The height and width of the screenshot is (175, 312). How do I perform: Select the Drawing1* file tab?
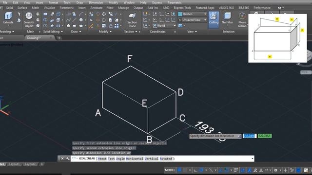pyautogui.click(x=34, y=38)
